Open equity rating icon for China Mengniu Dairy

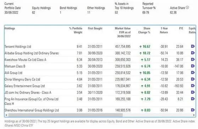pyautogui.click(x=193, y=79)
